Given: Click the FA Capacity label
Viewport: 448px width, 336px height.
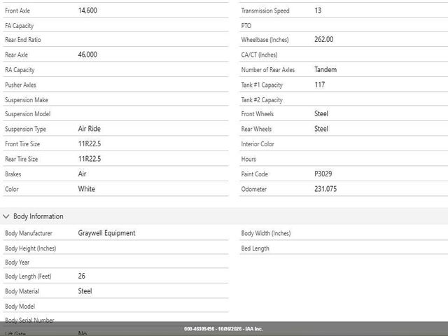Looking at the screenshot, I should coord(19,26).
